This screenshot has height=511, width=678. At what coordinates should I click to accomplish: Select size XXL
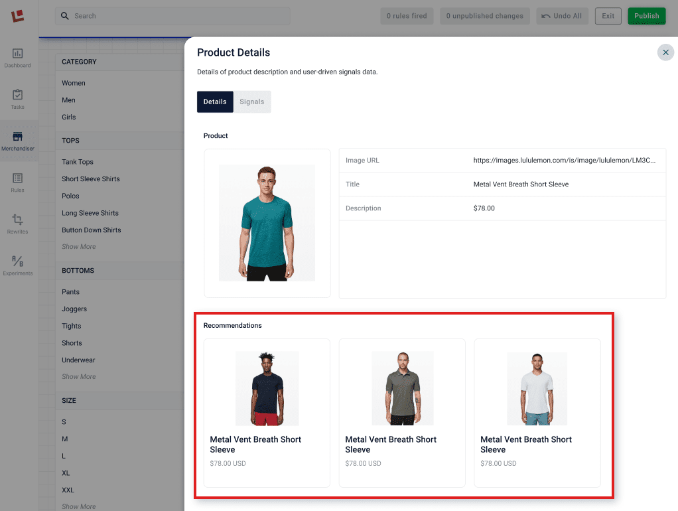tap(68, 490)
